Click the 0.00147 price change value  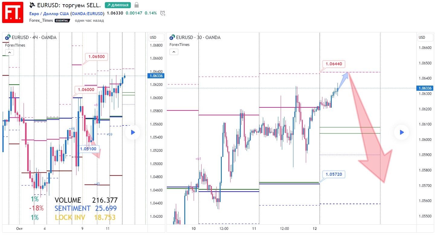[x=134, y=13]
